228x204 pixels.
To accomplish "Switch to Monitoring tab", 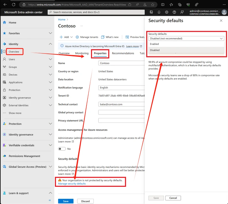I will coord(82,53).
